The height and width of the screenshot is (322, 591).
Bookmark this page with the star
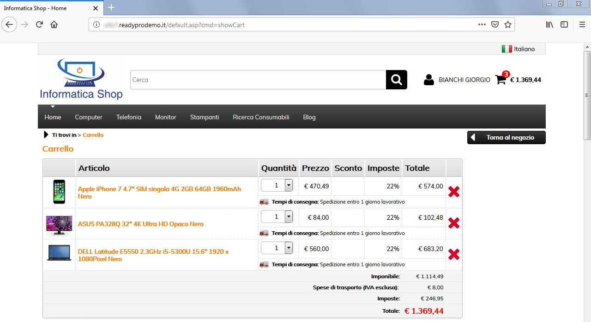point(508,24)
